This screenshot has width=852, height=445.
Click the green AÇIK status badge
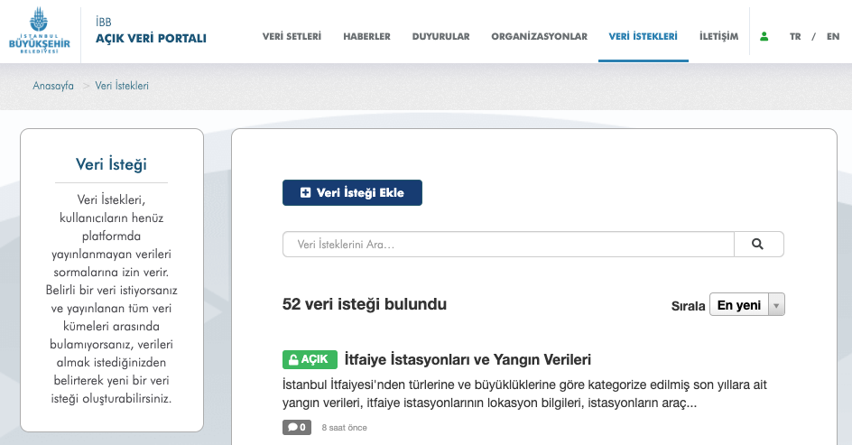[x=310, y=359]
